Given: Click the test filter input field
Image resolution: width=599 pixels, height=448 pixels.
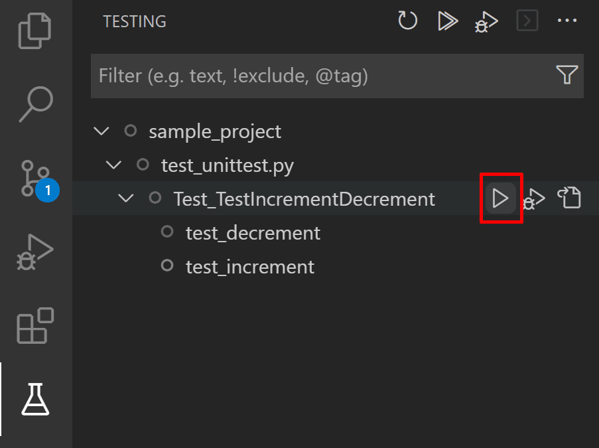Looking at the screenshot, I should [x=299, y=75].
